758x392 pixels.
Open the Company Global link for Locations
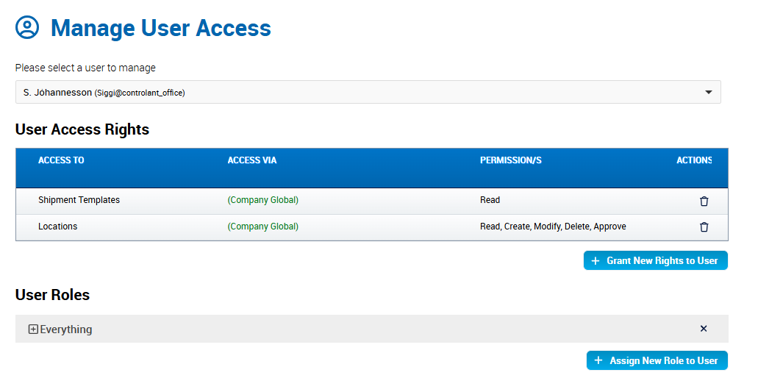click(x=263, y=227)
